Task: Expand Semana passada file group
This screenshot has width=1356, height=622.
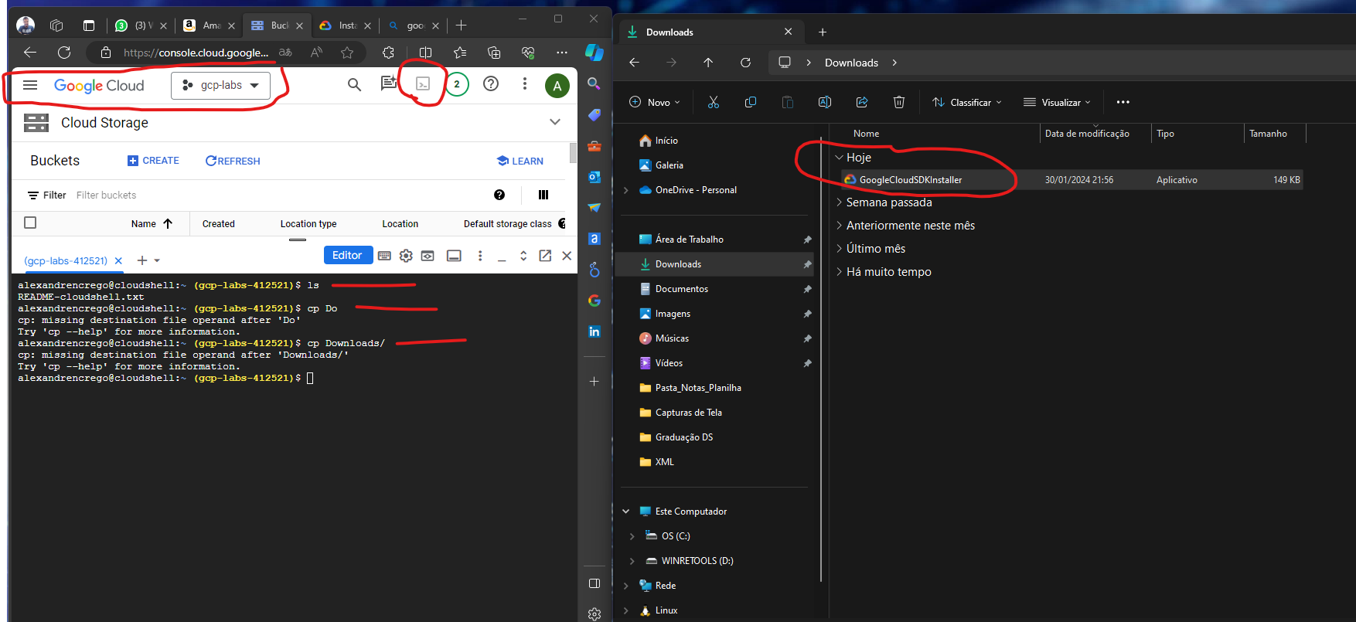Action: pyautogui.click(x=840, y=202)
